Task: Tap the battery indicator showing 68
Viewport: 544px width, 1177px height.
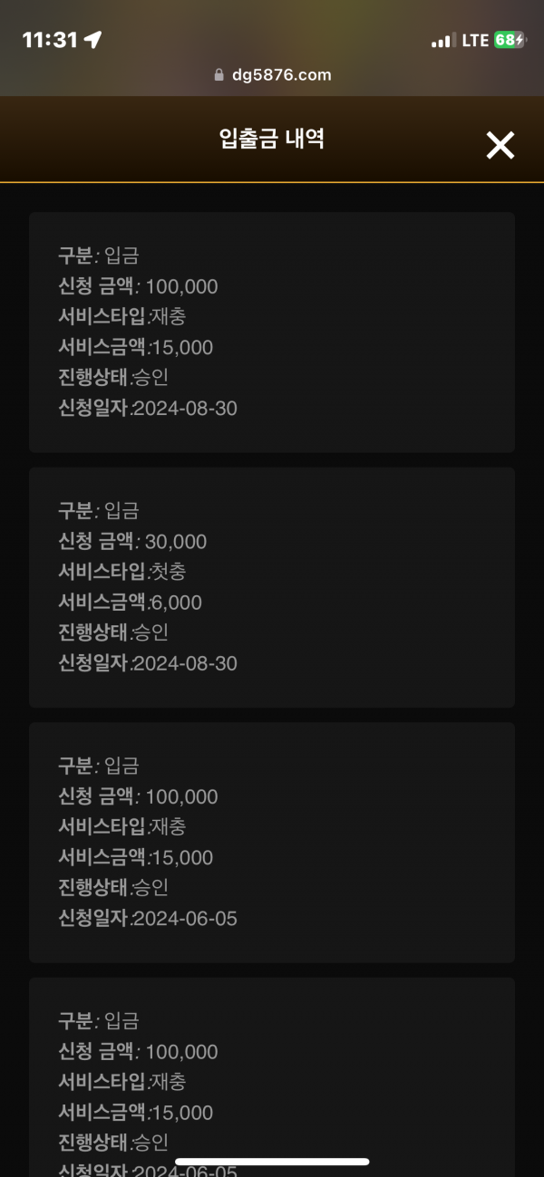Action: tap(510, 40)
